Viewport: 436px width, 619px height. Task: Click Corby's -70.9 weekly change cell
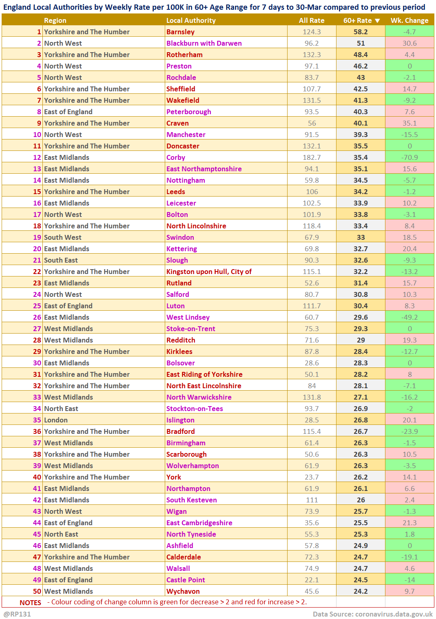(x=409, y=157)
